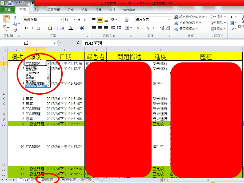This screenshot has width=244, height=183.
Task: Click the formula bar showing PDM問題
Action: (x=163, y=43)
